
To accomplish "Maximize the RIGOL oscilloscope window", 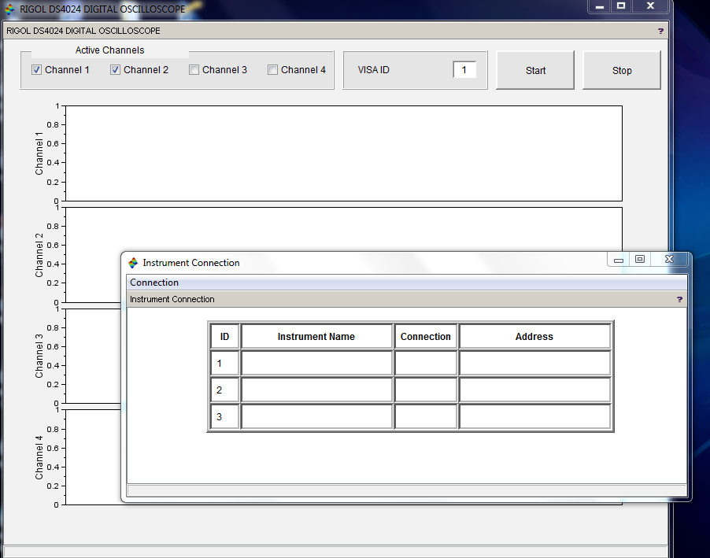I will tap(621, 6).
